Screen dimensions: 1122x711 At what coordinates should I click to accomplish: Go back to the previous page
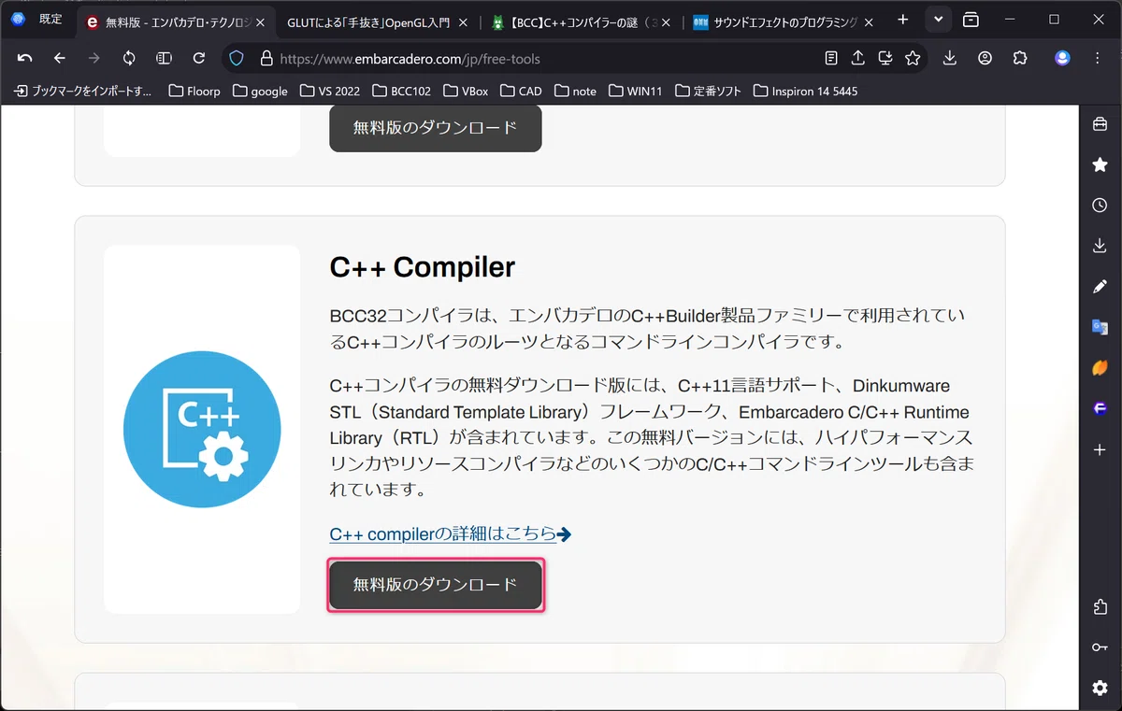60,58
